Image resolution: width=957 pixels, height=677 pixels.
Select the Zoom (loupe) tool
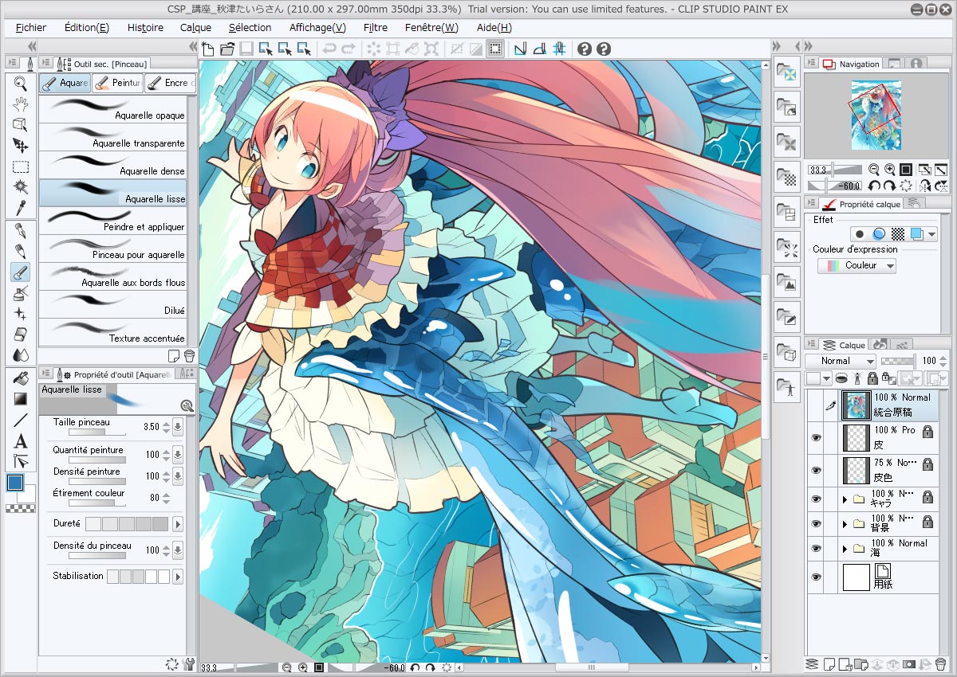click(20, 81)
